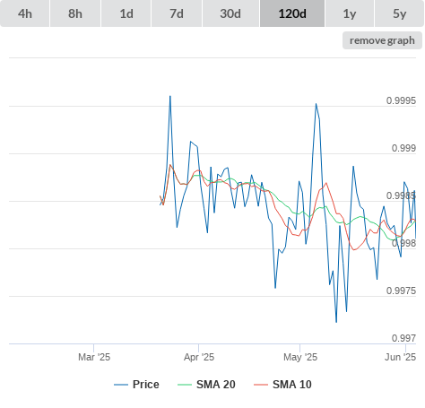Show the 5y time range
Image resolution: width=425 pixels, height=408 pixels.
400,13
